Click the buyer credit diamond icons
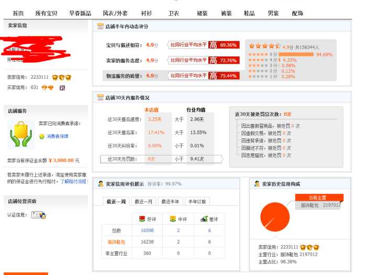 tap(48, 87)
